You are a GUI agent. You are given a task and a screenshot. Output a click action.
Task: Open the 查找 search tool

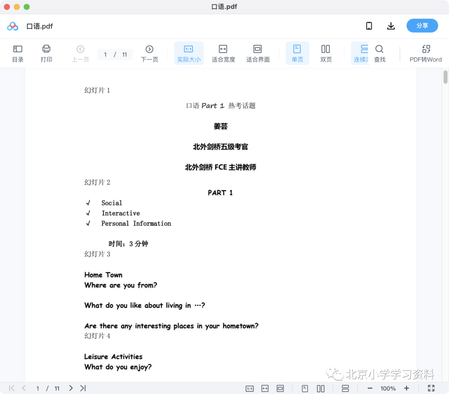click(x=380, y=54)
